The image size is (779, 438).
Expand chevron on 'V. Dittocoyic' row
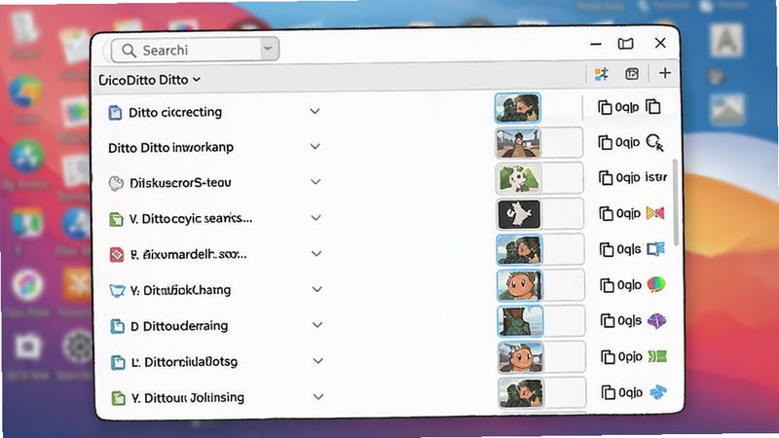[315, 217]
